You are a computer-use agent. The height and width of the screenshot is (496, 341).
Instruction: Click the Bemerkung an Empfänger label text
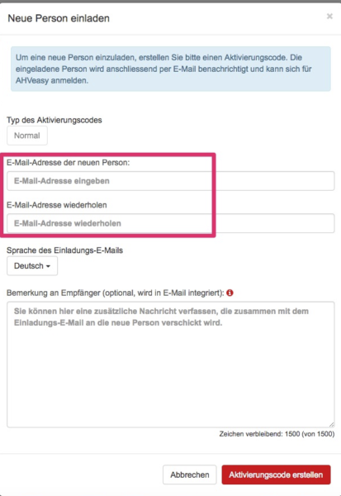(116, 293)
